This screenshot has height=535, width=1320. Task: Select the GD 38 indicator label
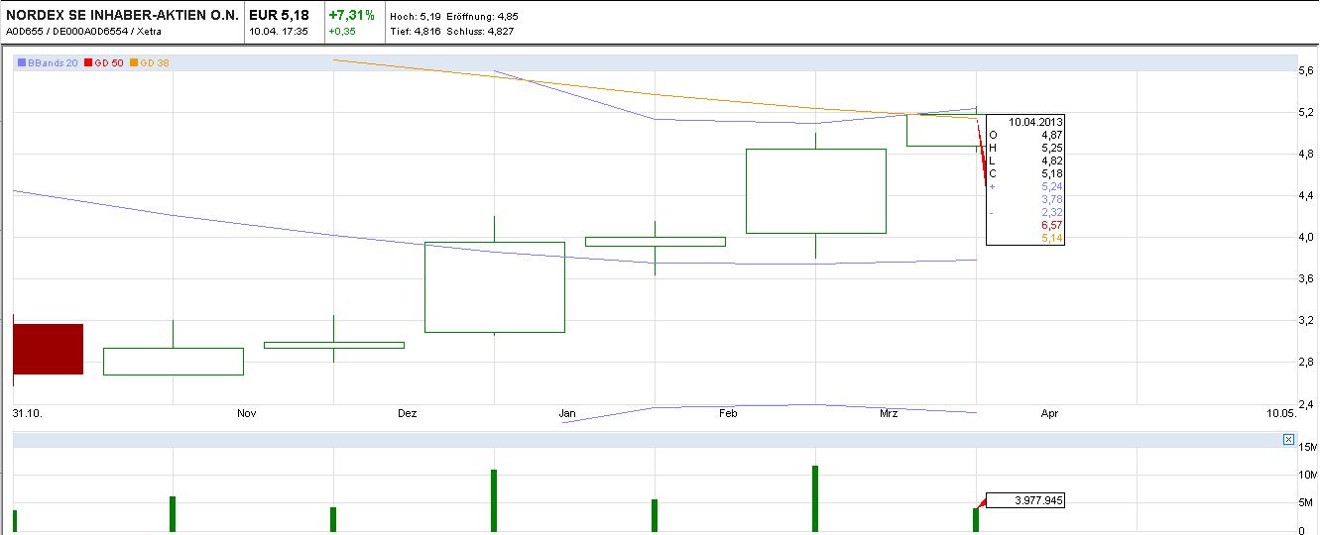(155, 63)
